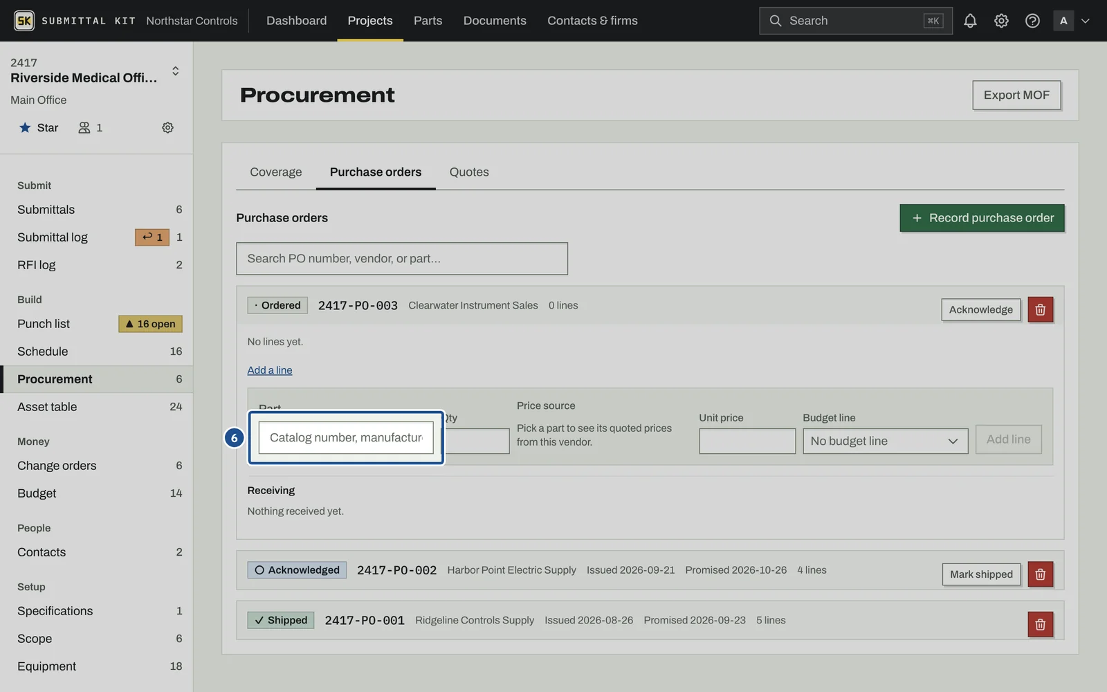This screenshot has width=1107, height=692.
Task: Open the Budget line dropdown
Action: tap(885, 441)
